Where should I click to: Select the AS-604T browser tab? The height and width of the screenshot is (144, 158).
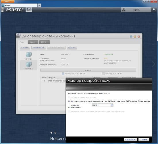pos(19,5)
